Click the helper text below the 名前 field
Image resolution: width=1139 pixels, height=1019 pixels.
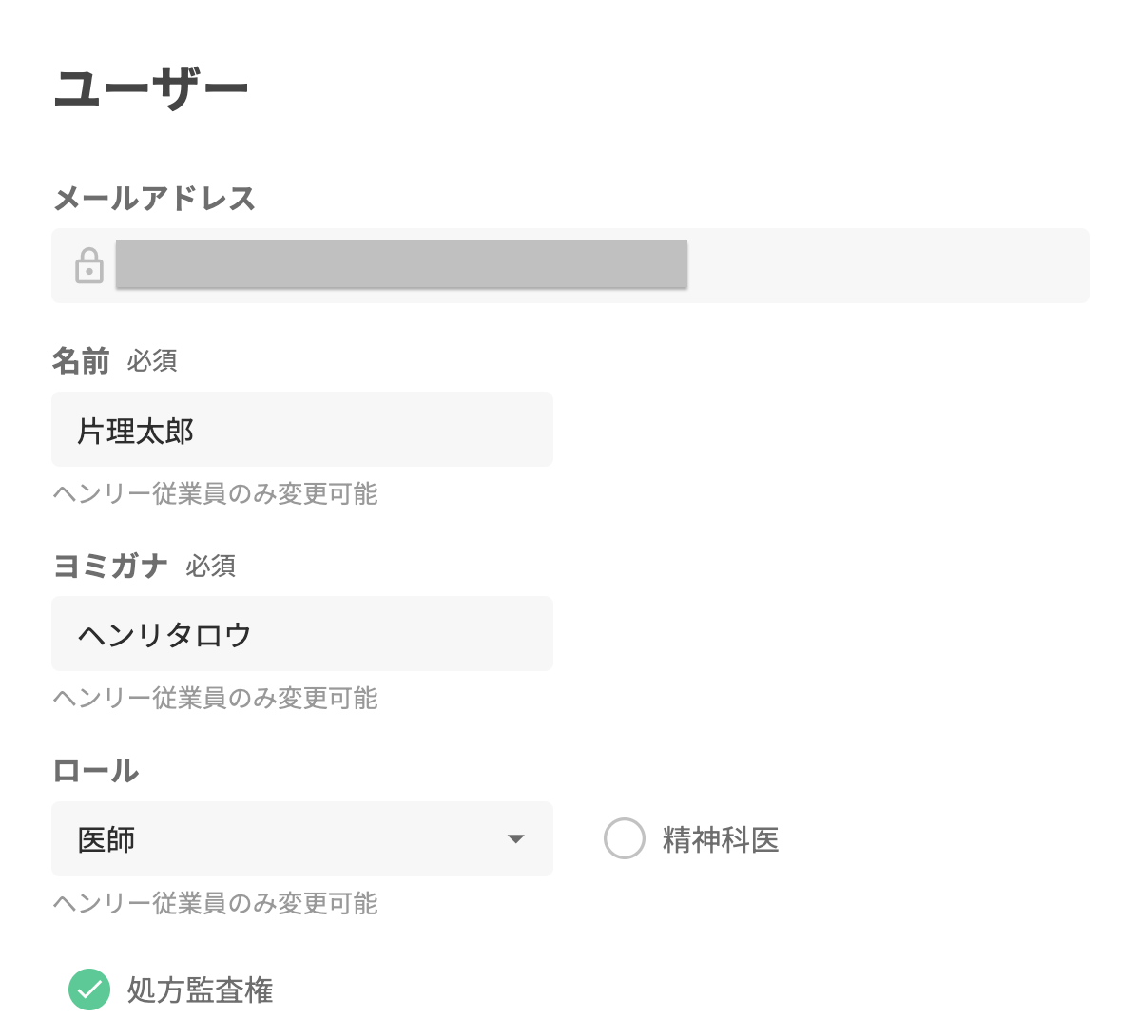[216, 493]
